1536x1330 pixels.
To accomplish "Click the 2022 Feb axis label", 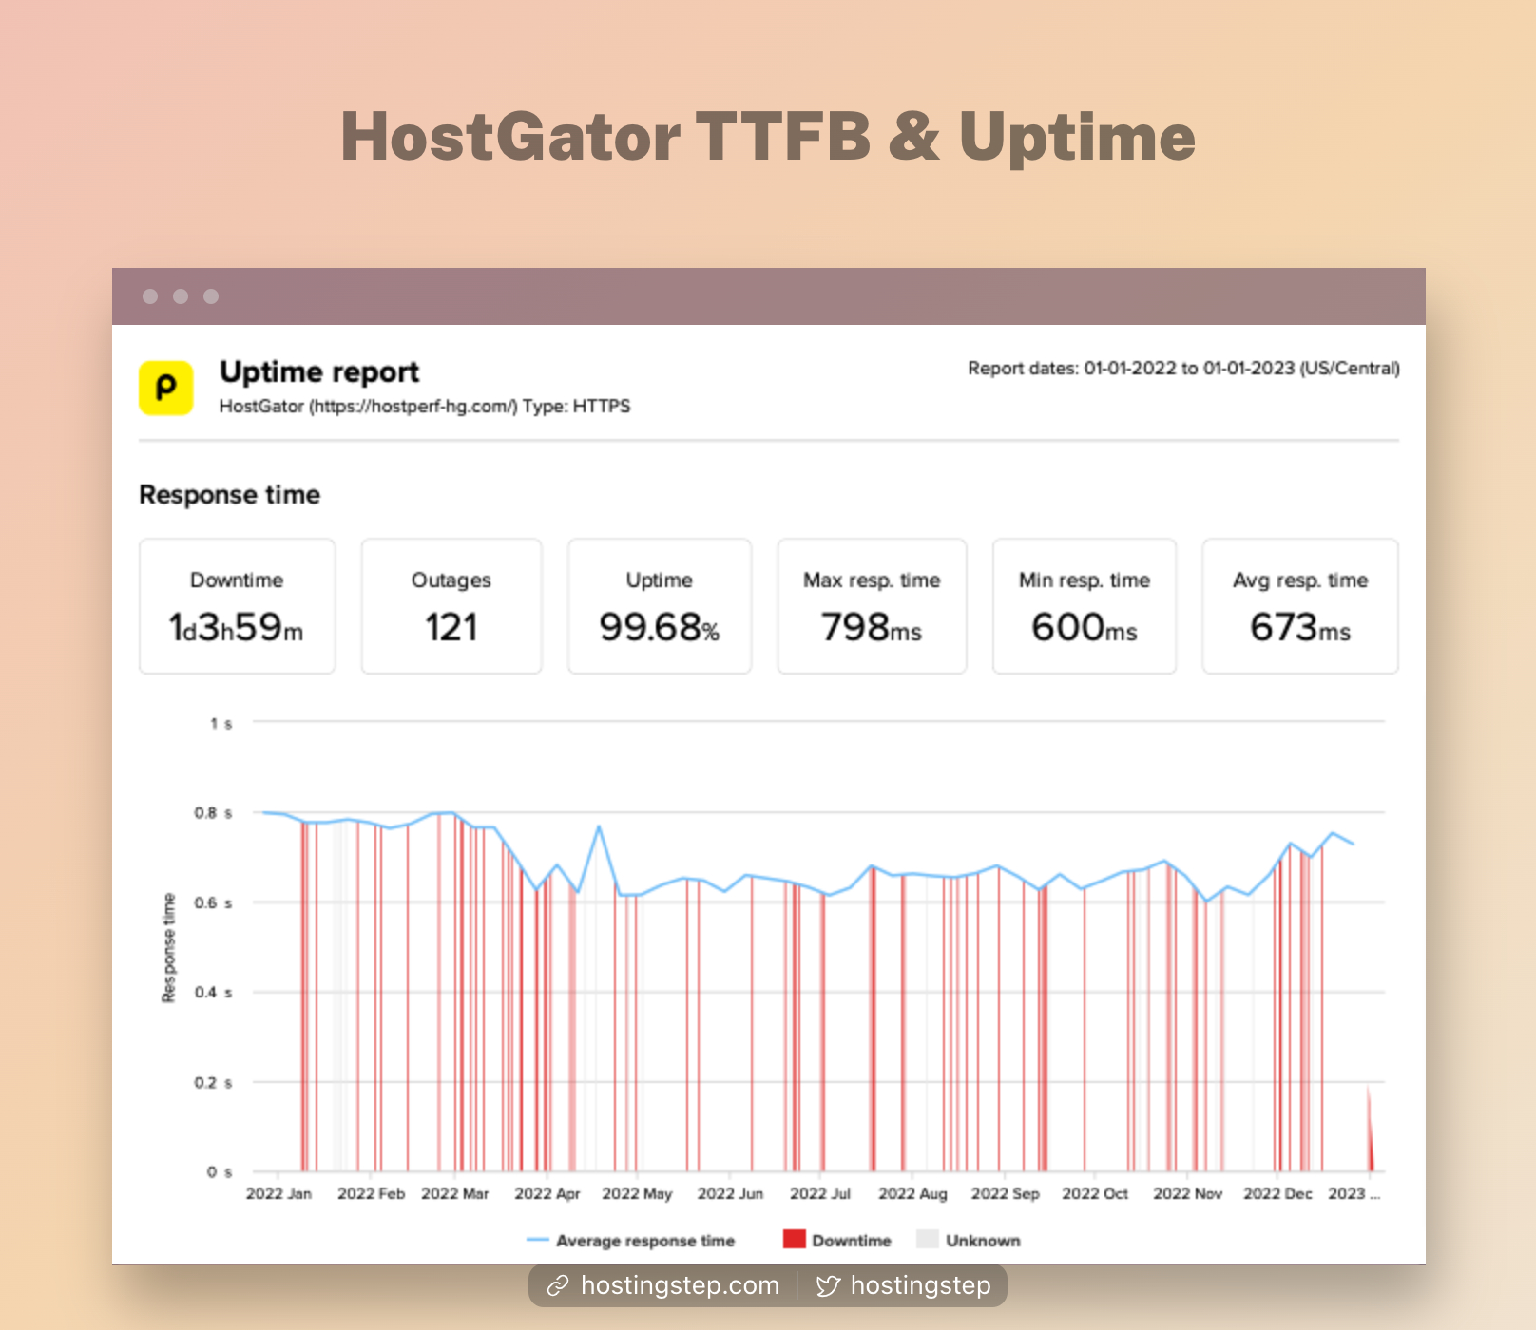I will tap(371, 1193).
